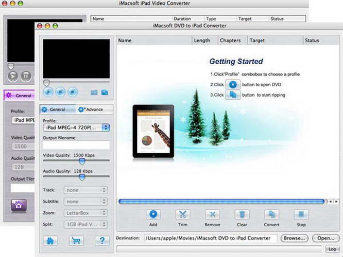Click the blue home page icon
Viewport: 343px width, 257px height.
point(50,240)
